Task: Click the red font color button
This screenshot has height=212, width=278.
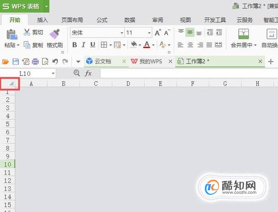Action: [x=147, y=45]
